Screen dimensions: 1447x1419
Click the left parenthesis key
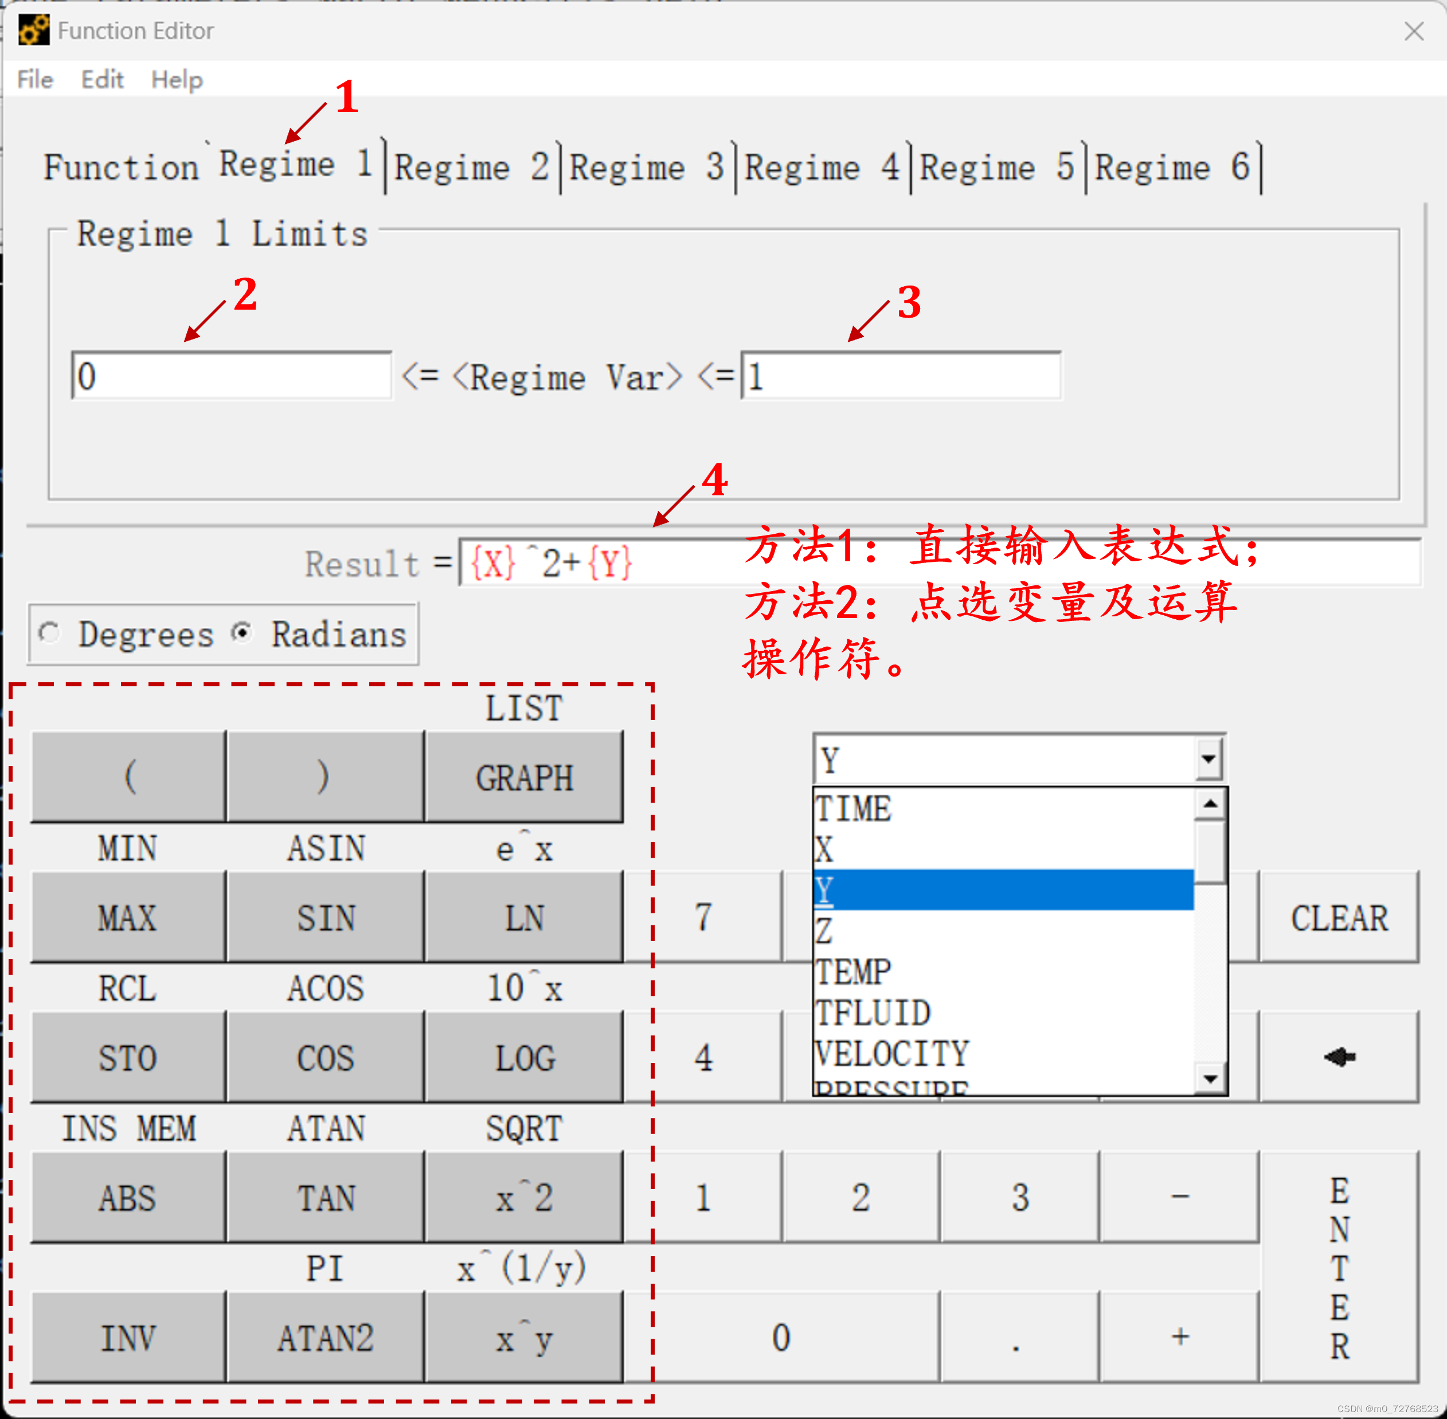129,777
